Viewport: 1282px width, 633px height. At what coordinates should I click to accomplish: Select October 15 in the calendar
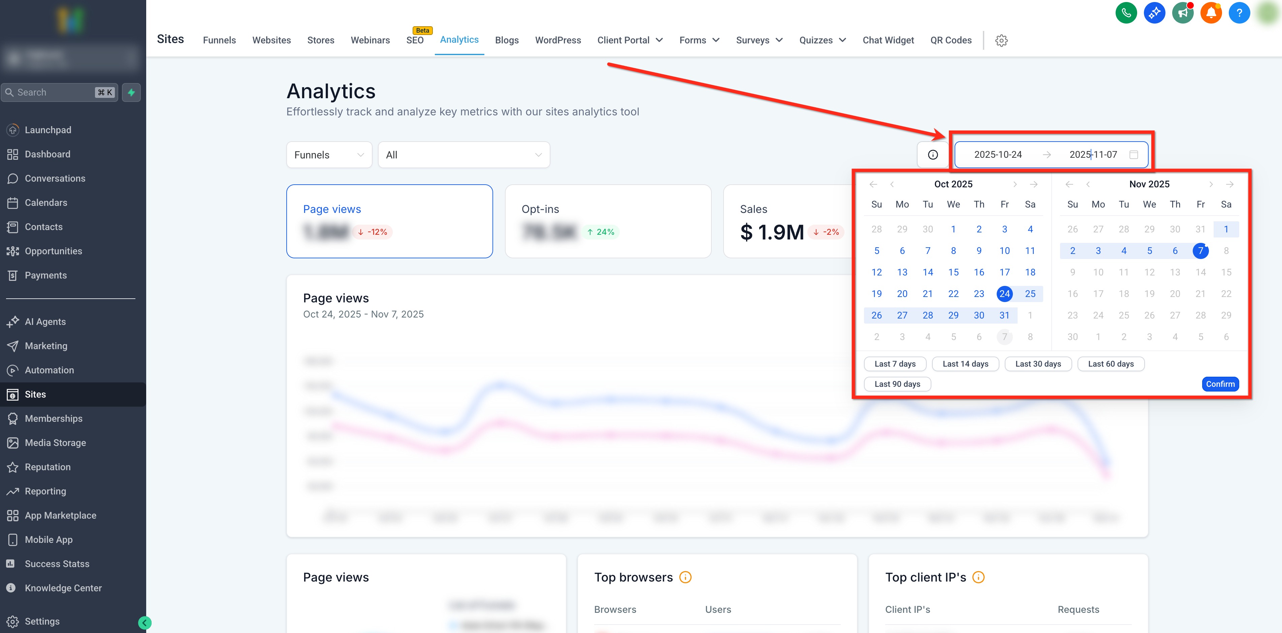[x=953, y=272]
